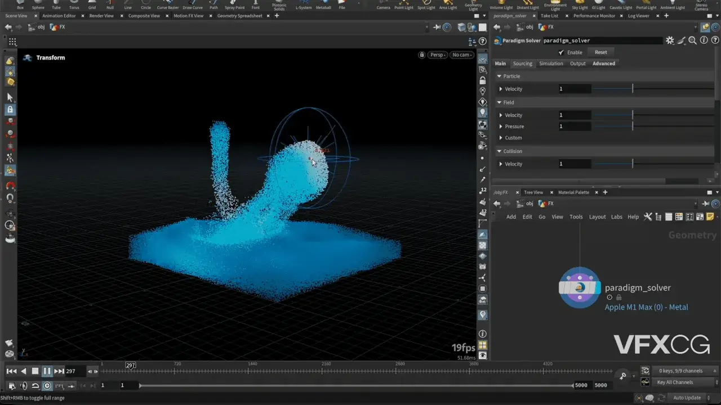Toggle the real time playback clock icon

[47, 386]
